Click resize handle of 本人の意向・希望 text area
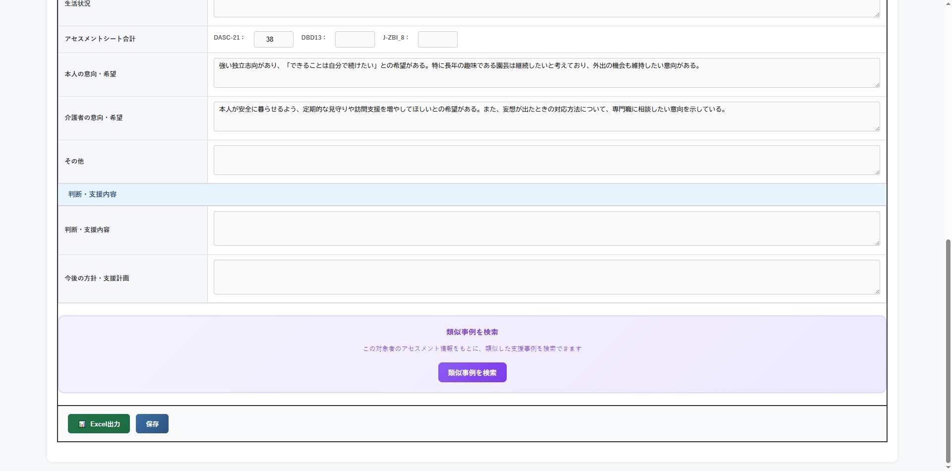The width and height of the screenshot is (952, 471). pos(877,84)
